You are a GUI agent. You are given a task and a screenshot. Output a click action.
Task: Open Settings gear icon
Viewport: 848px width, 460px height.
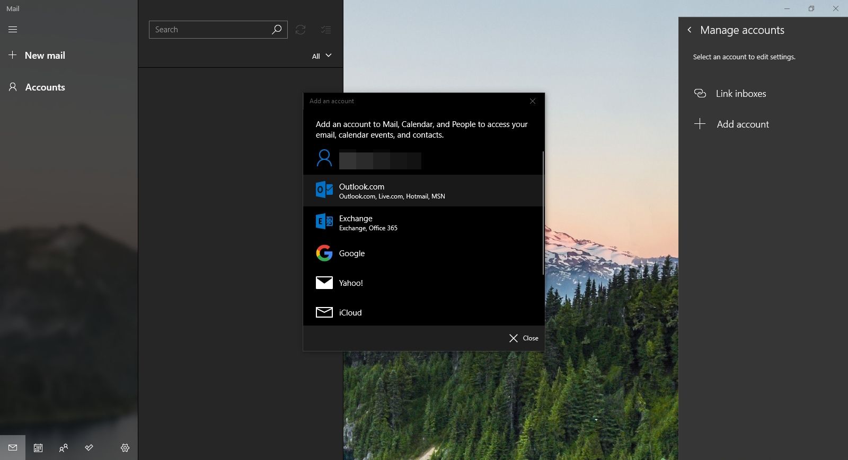pyautogui.click(x=125, y=448)
